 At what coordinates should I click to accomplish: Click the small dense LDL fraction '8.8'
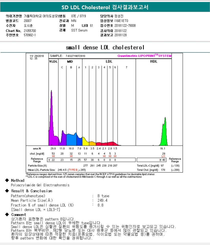point(100,205)
